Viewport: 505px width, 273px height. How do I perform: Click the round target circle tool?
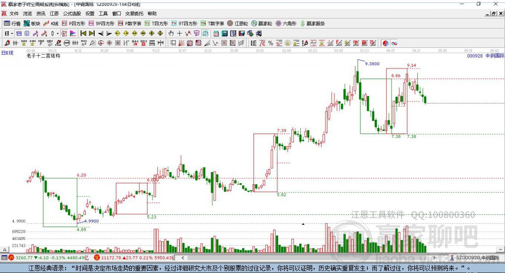(x=101, y=43)
